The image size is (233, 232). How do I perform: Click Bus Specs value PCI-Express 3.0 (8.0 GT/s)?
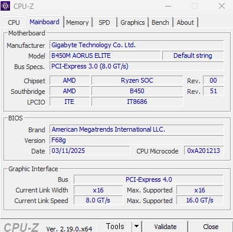click(x=137, y=66)
